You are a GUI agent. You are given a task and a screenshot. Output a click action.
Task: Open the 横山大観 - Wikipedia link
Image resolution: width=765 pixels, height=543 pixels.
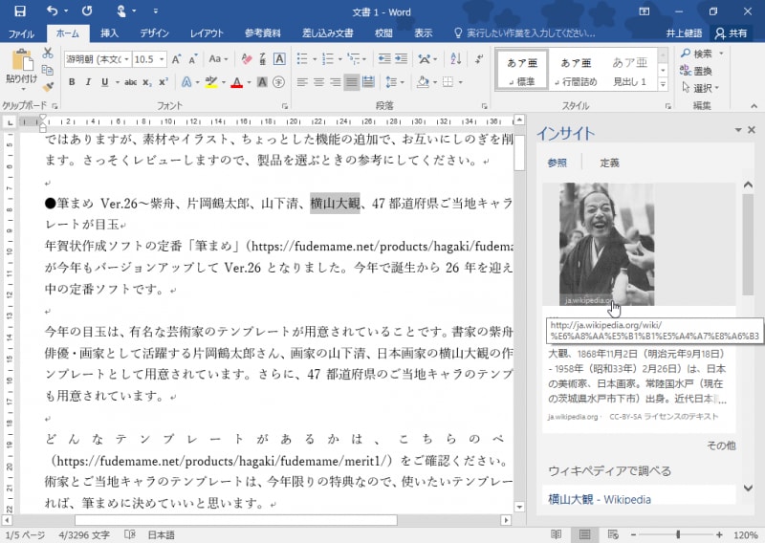pos(600,499)
